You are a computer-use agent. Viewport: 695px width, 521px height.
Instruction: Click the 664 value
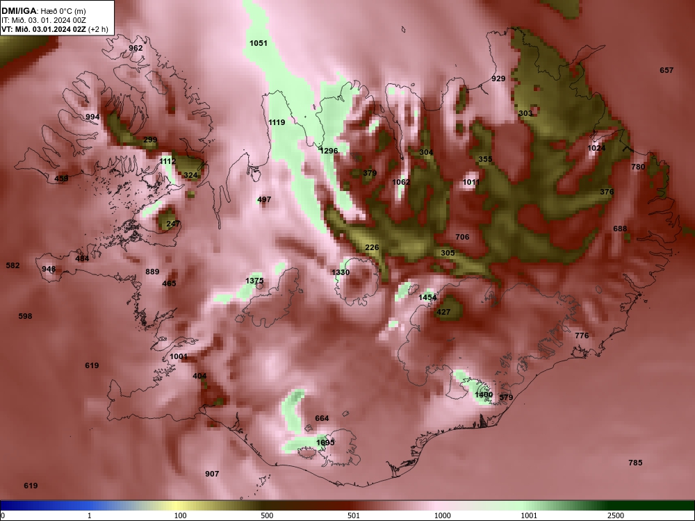coord(322,418)
